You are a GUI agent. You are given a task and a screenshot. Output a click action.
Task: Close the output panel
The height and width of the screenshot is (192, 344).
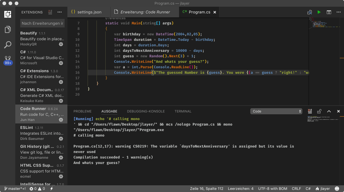point(338,111)
